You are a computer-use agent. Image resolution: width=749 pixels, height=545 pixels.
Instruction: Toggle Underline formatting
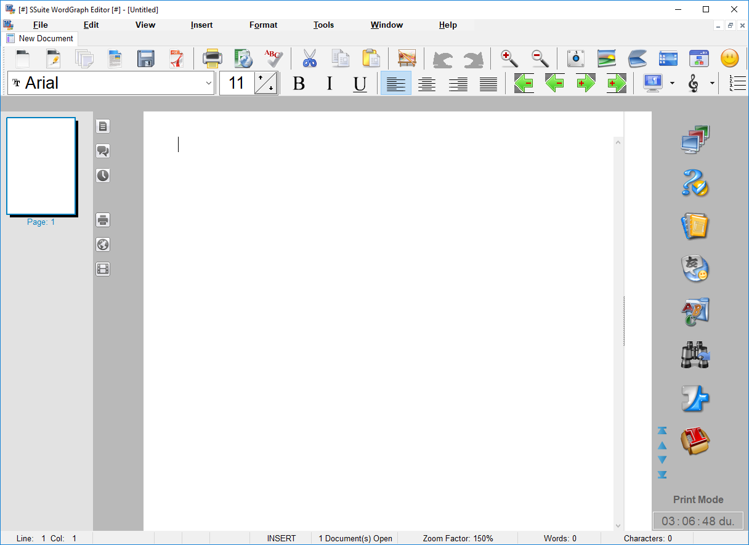pos(360,83)
